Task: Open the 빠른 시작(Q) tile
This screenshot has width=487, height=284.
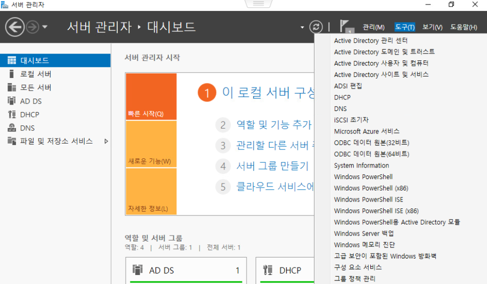Action: 151,96
